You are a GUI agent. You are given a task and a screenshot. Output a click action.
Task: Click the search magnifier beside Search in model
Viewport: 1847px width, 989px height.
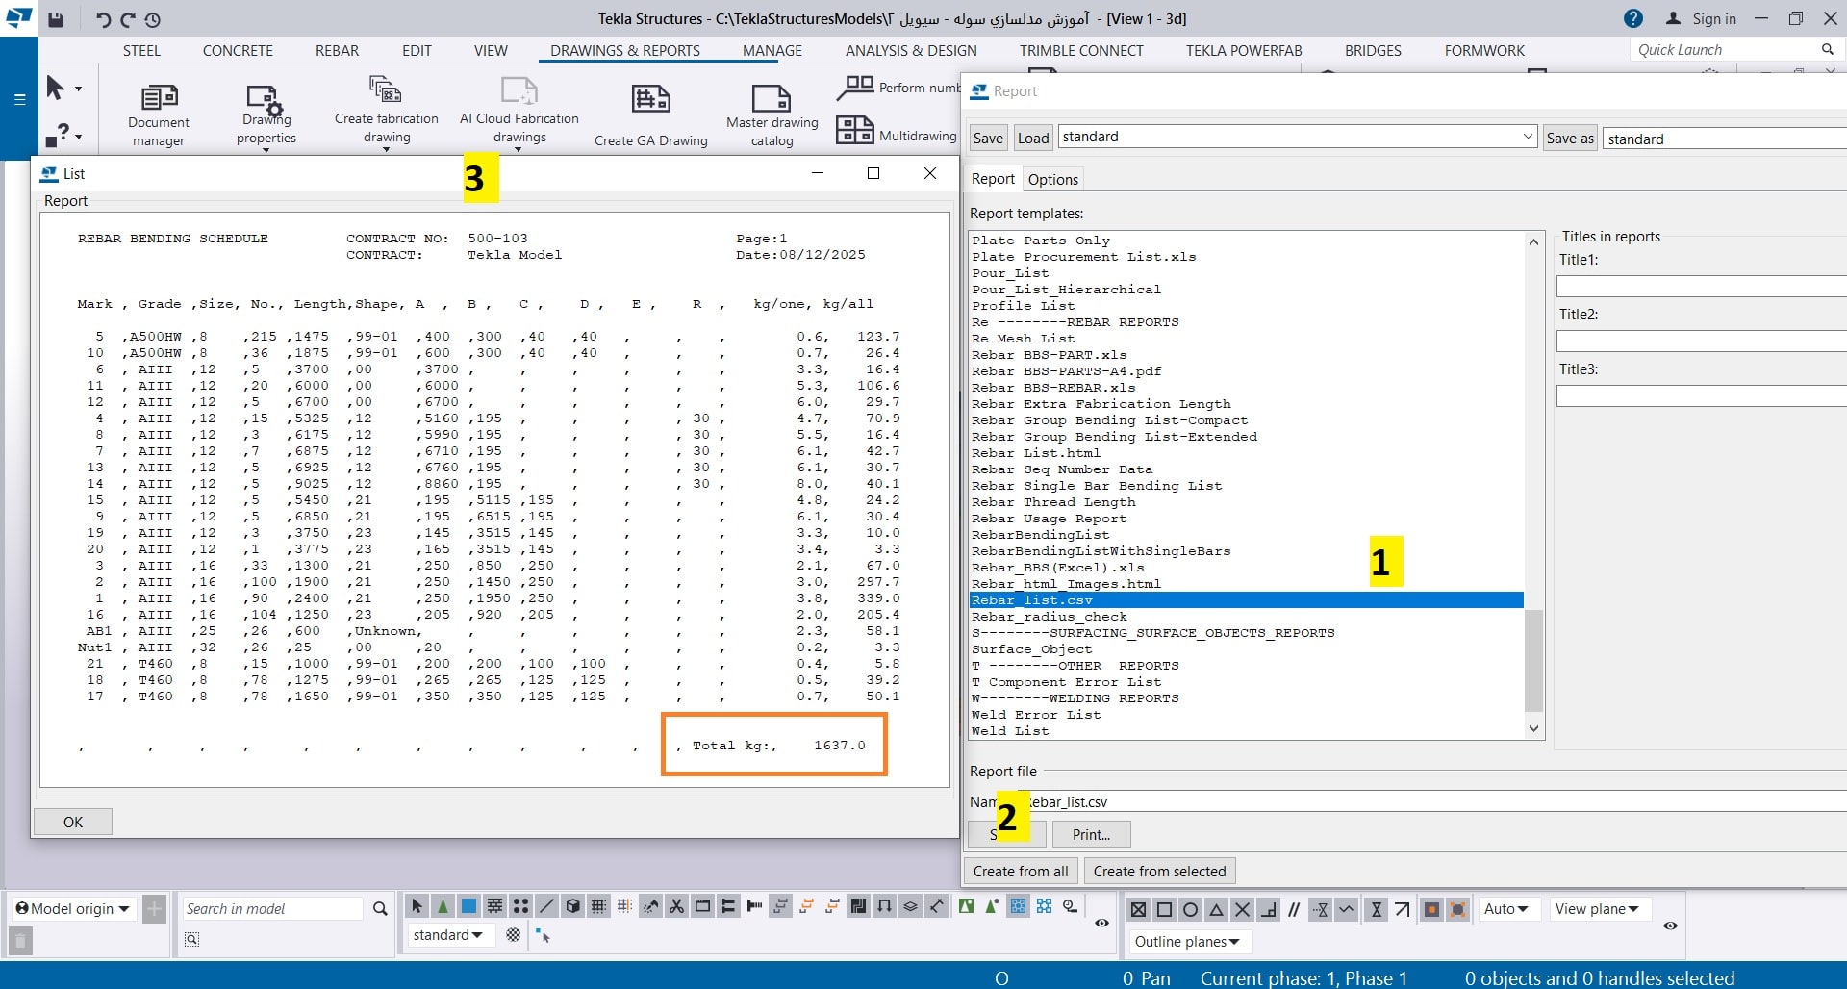pos(380,909)
